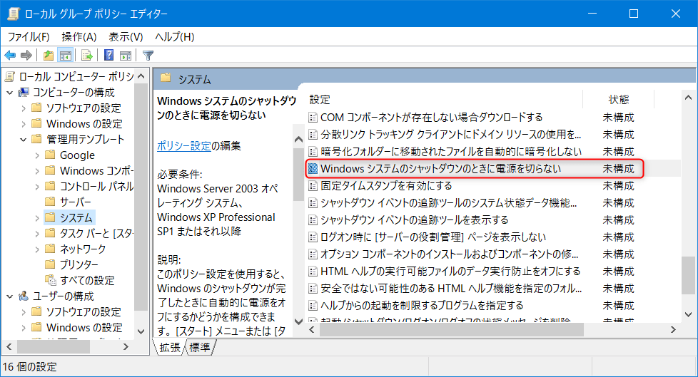This screenshot has height=377, width=698.
Task: Expand the Google folder in tree
Action: click(37, 155)
